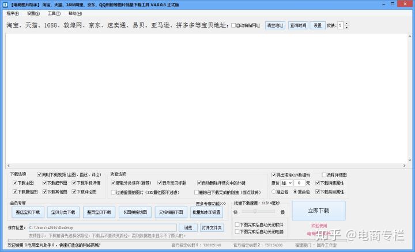The width and height of the screenshot is (415, 252).
Task: Select the 独立包 radio button
Action: [274, 192]
